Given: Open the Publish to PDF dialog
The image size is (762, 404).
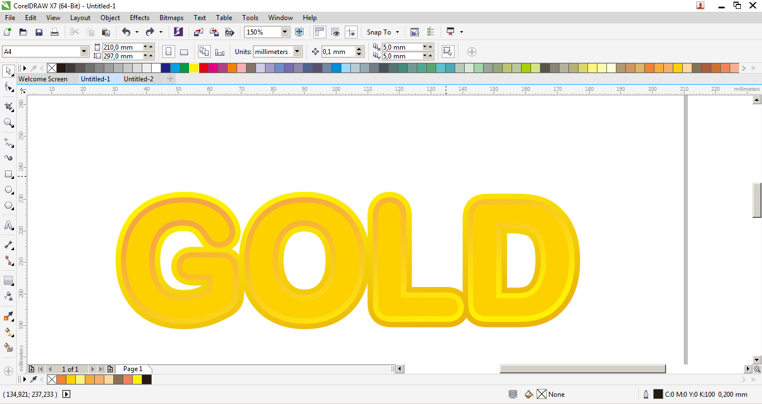Looking at the screenshot, I should 230,32.
